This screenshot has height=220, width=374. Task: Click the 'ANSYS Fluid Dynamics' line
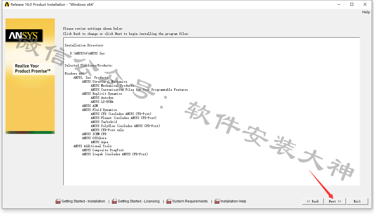click(x=99, y=110)
